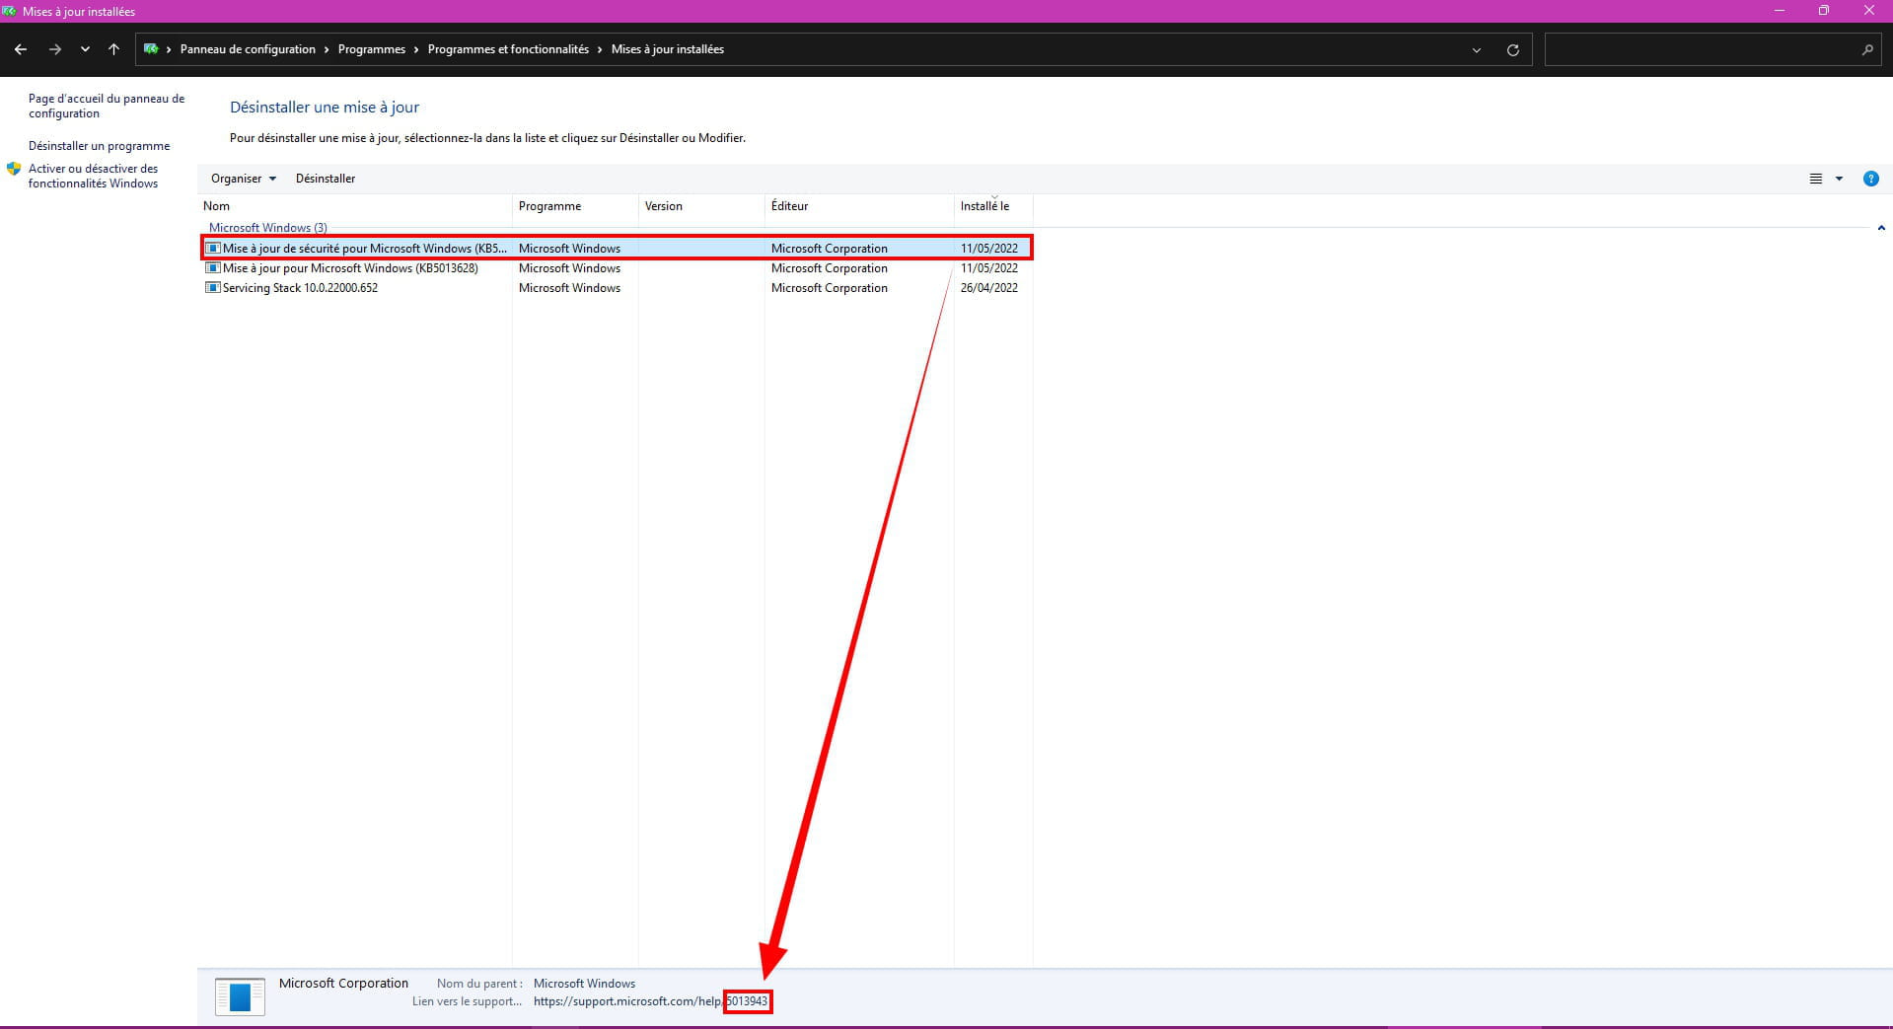
Task: Expand address bar history dropdown
Action: click(1477, 50)
